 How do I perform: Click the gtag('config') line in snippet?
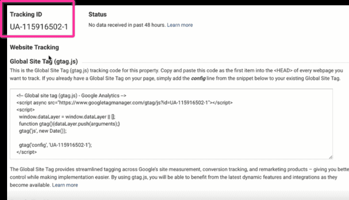[55, 145]
